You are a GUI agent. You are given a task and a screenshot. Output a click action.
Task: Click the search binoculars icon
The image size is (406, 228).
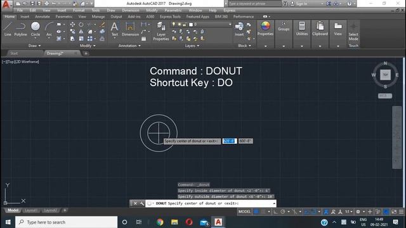(285, 4)
